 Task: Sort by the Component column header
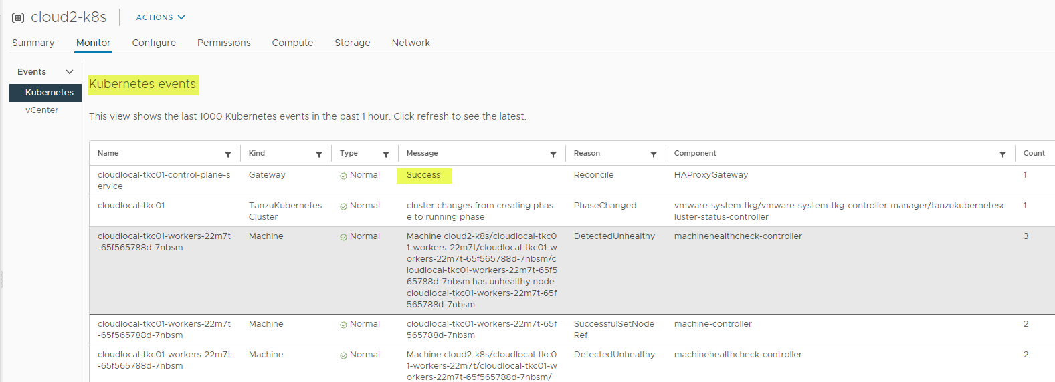pos(695,154)
